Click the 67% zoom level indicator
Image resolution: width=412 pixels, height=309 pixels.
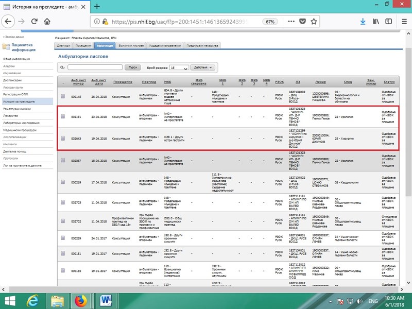(269, 22)
